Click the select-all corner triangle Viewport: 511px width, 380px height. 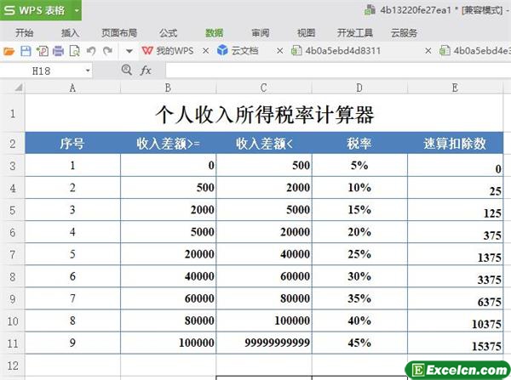(18, 88)
